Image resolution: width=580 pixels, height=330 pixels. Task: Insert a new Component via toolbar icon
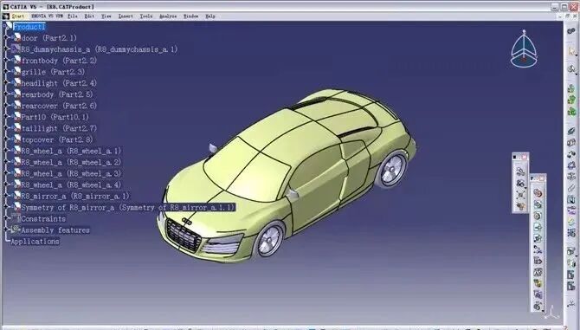571,89
